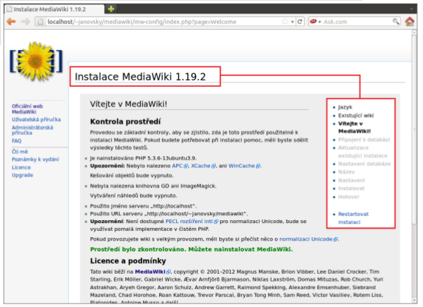Click page icon in the address bar
This screenshot has height=307, width=423.
tap(40, 21)
